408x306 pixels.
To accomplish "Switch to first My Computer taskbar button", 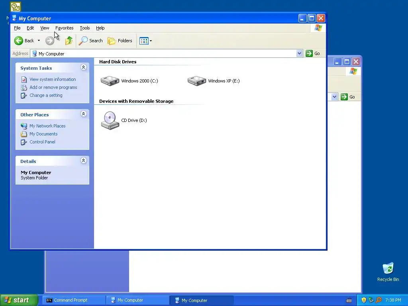I will click(x=137, y=300).
